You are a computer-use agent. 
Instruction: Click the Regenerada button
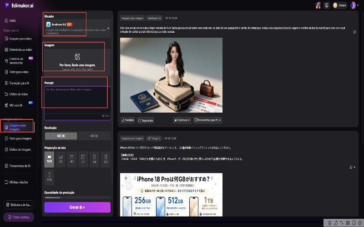point(146,120)
